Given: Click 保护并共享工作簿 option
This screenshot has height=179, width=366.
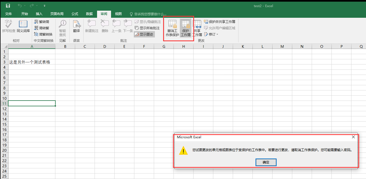Looking at the screenshot, I should point(220,22).
